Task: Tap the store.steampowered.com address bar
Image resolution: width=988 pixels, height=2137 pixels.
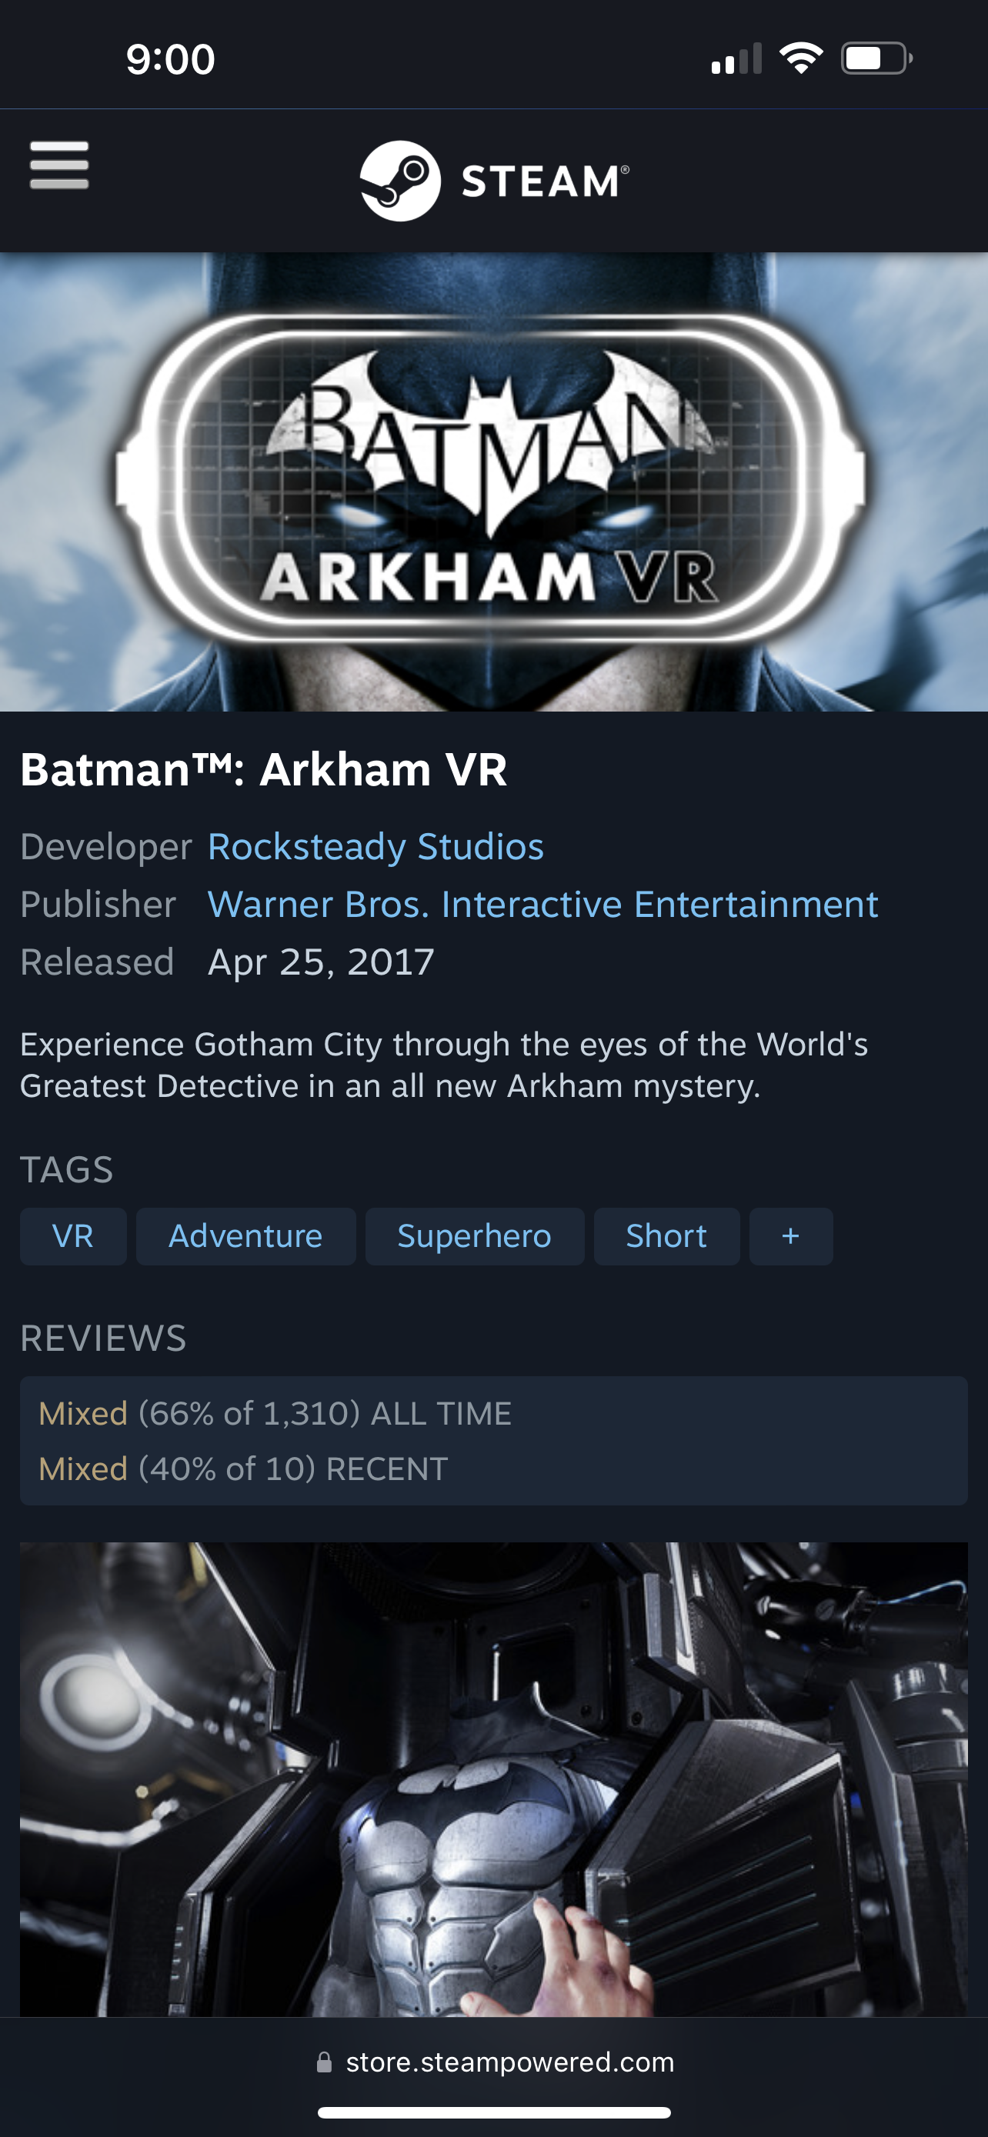Action: (495, 2062)
